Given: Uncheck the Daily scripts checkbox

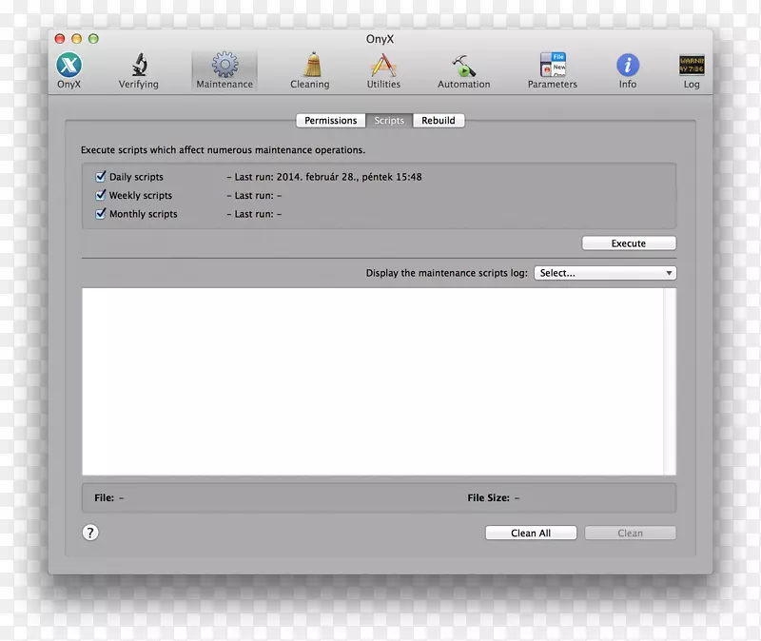Looking at the screenshot, I should (x=101, y=177).
